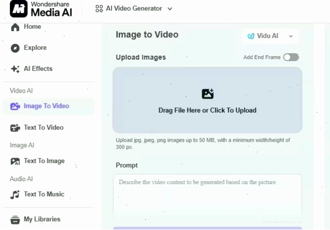Toggle the Add End Frame switch
This screenshot has width=330, height=230.
coord(291,57)
